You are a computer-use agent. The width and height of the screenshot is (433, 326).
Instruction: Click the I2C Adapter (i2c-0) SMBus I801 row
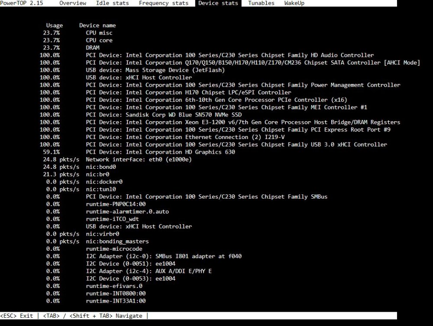tap(144, 256)
